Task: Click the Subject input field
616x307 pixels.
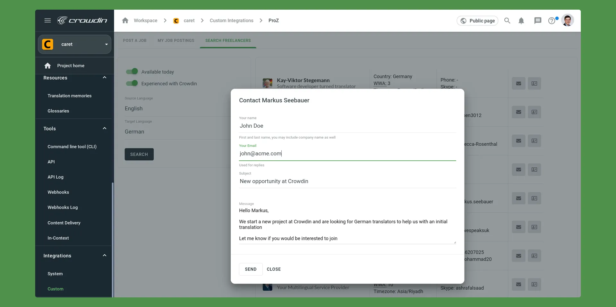Action: (x=347, y=181)
